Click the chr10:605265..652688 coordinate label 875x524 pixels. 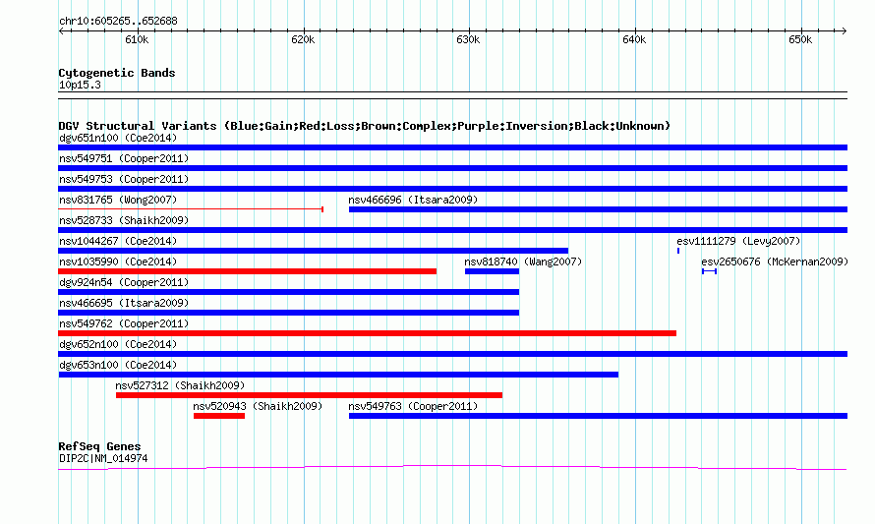(118, 22)
